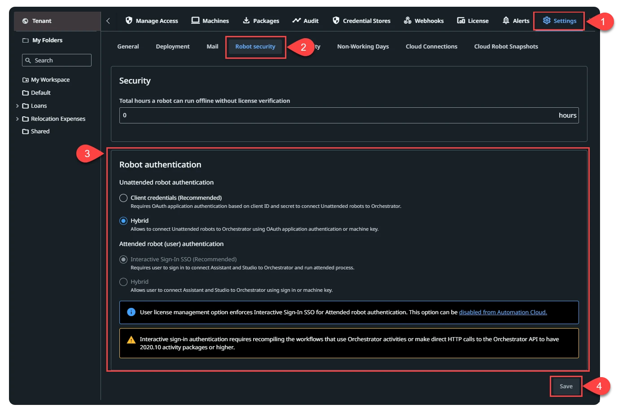Expand the Relocation Expenses folder
This screenshot has width=618, height=413.
point(18,119)
